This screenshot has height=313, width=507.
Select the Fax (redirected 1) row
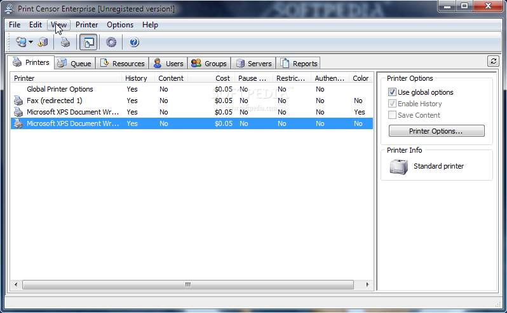192,101
